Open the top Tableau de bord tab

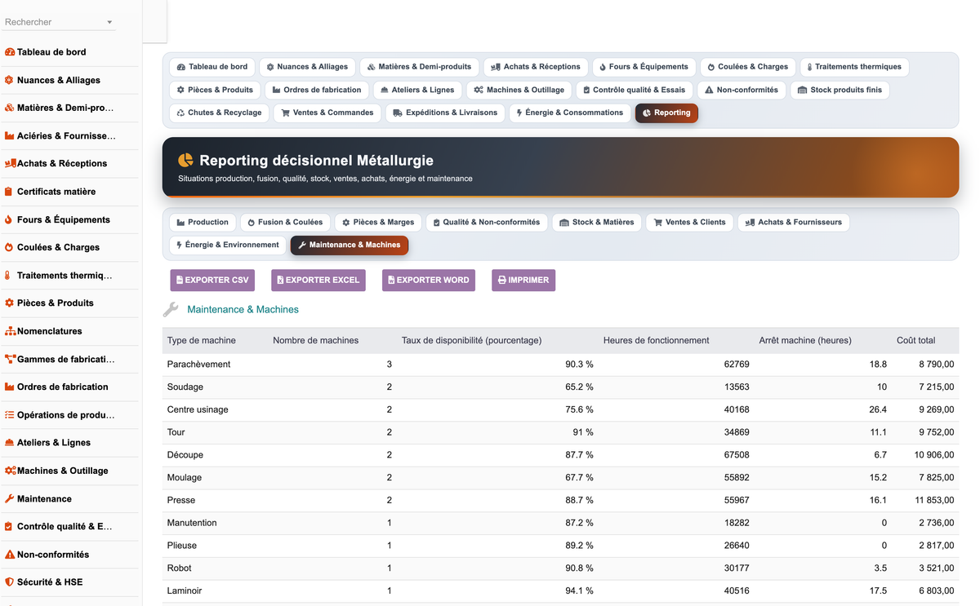coord(212,67)
